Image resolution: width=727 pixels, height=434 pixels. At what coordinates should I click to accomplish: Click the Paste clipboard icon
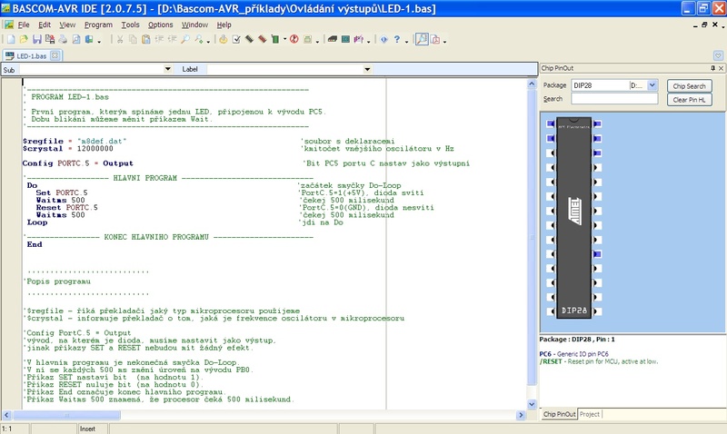click(x=145, y=39)
